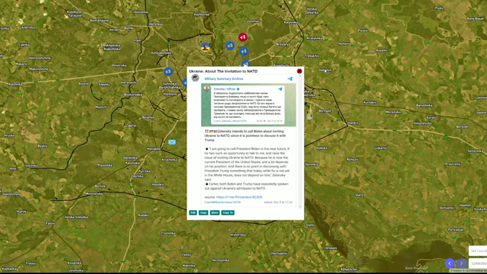Image resolution: width=487 pixels, height=274 pixels.
Task: Open the t.me/MilSumArchive post link
Action: point(223,202)
